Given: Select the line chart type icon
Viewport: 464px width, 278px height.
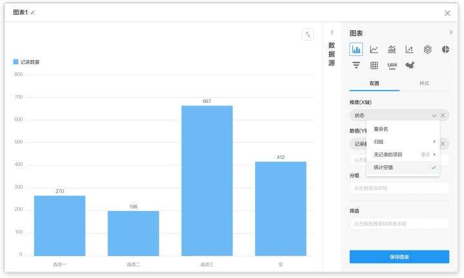Looking at the screenshot, I should [374, 50].
